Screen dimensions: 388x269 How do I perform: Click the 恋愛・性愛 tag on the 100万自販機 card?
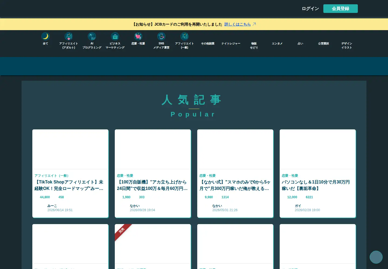(x=125, y=176)
